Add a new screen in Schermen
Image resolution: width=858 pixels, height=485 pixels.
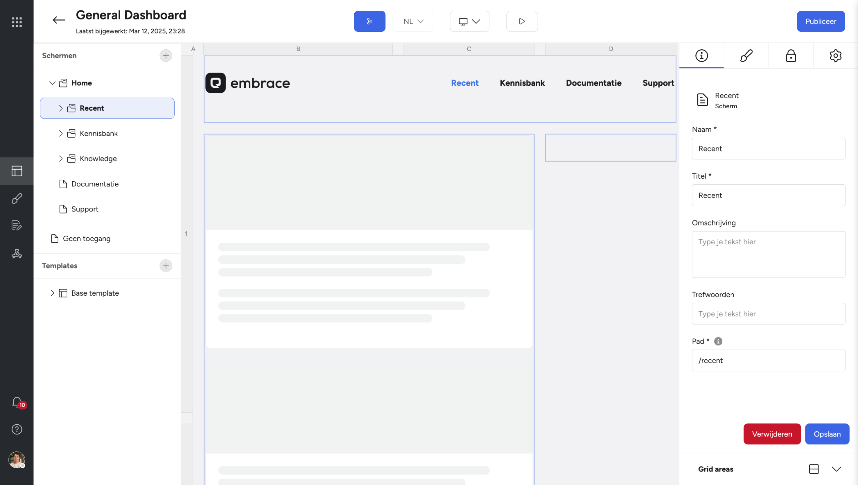(166, 56)
